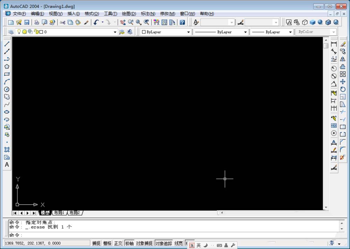The width and height of the screenshot is (350, 249).
Task: Open the 编辑(E) menu
Action: tap(37, 14)
